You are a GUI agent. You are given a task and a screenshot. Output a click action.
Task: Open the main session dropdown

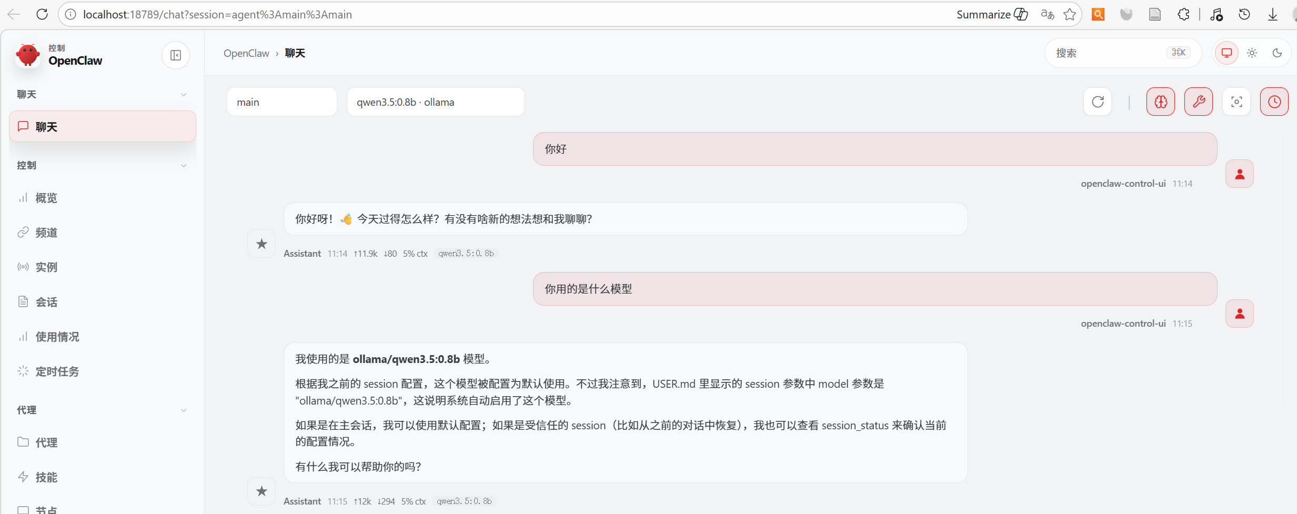tap(282, 102)
